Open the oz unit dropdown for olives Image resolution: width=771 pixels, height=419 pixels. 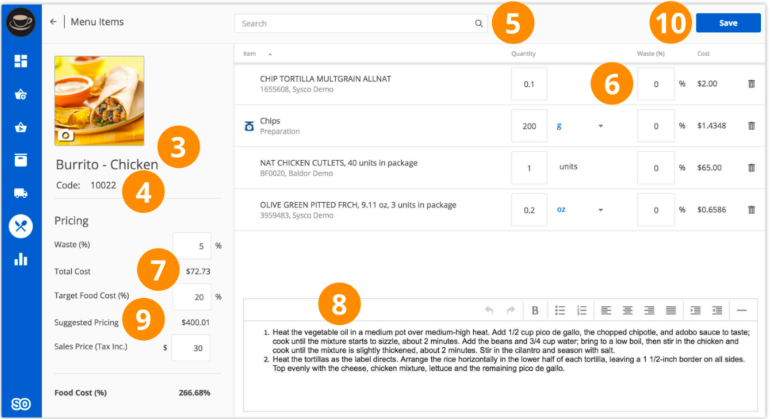click(x=600, y=210)
